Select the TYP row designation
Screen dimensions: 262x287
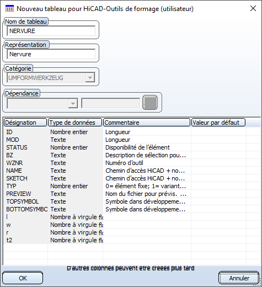(x=11, y=186)
